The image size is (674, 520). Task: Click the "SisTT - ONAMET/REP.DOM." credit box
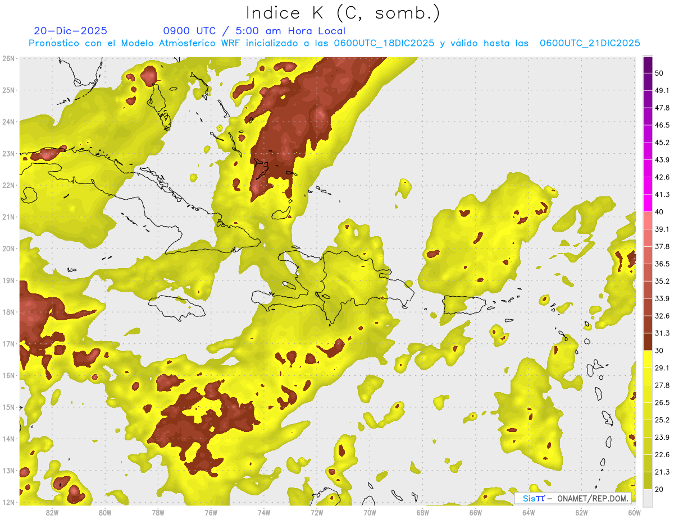[573, 498]
